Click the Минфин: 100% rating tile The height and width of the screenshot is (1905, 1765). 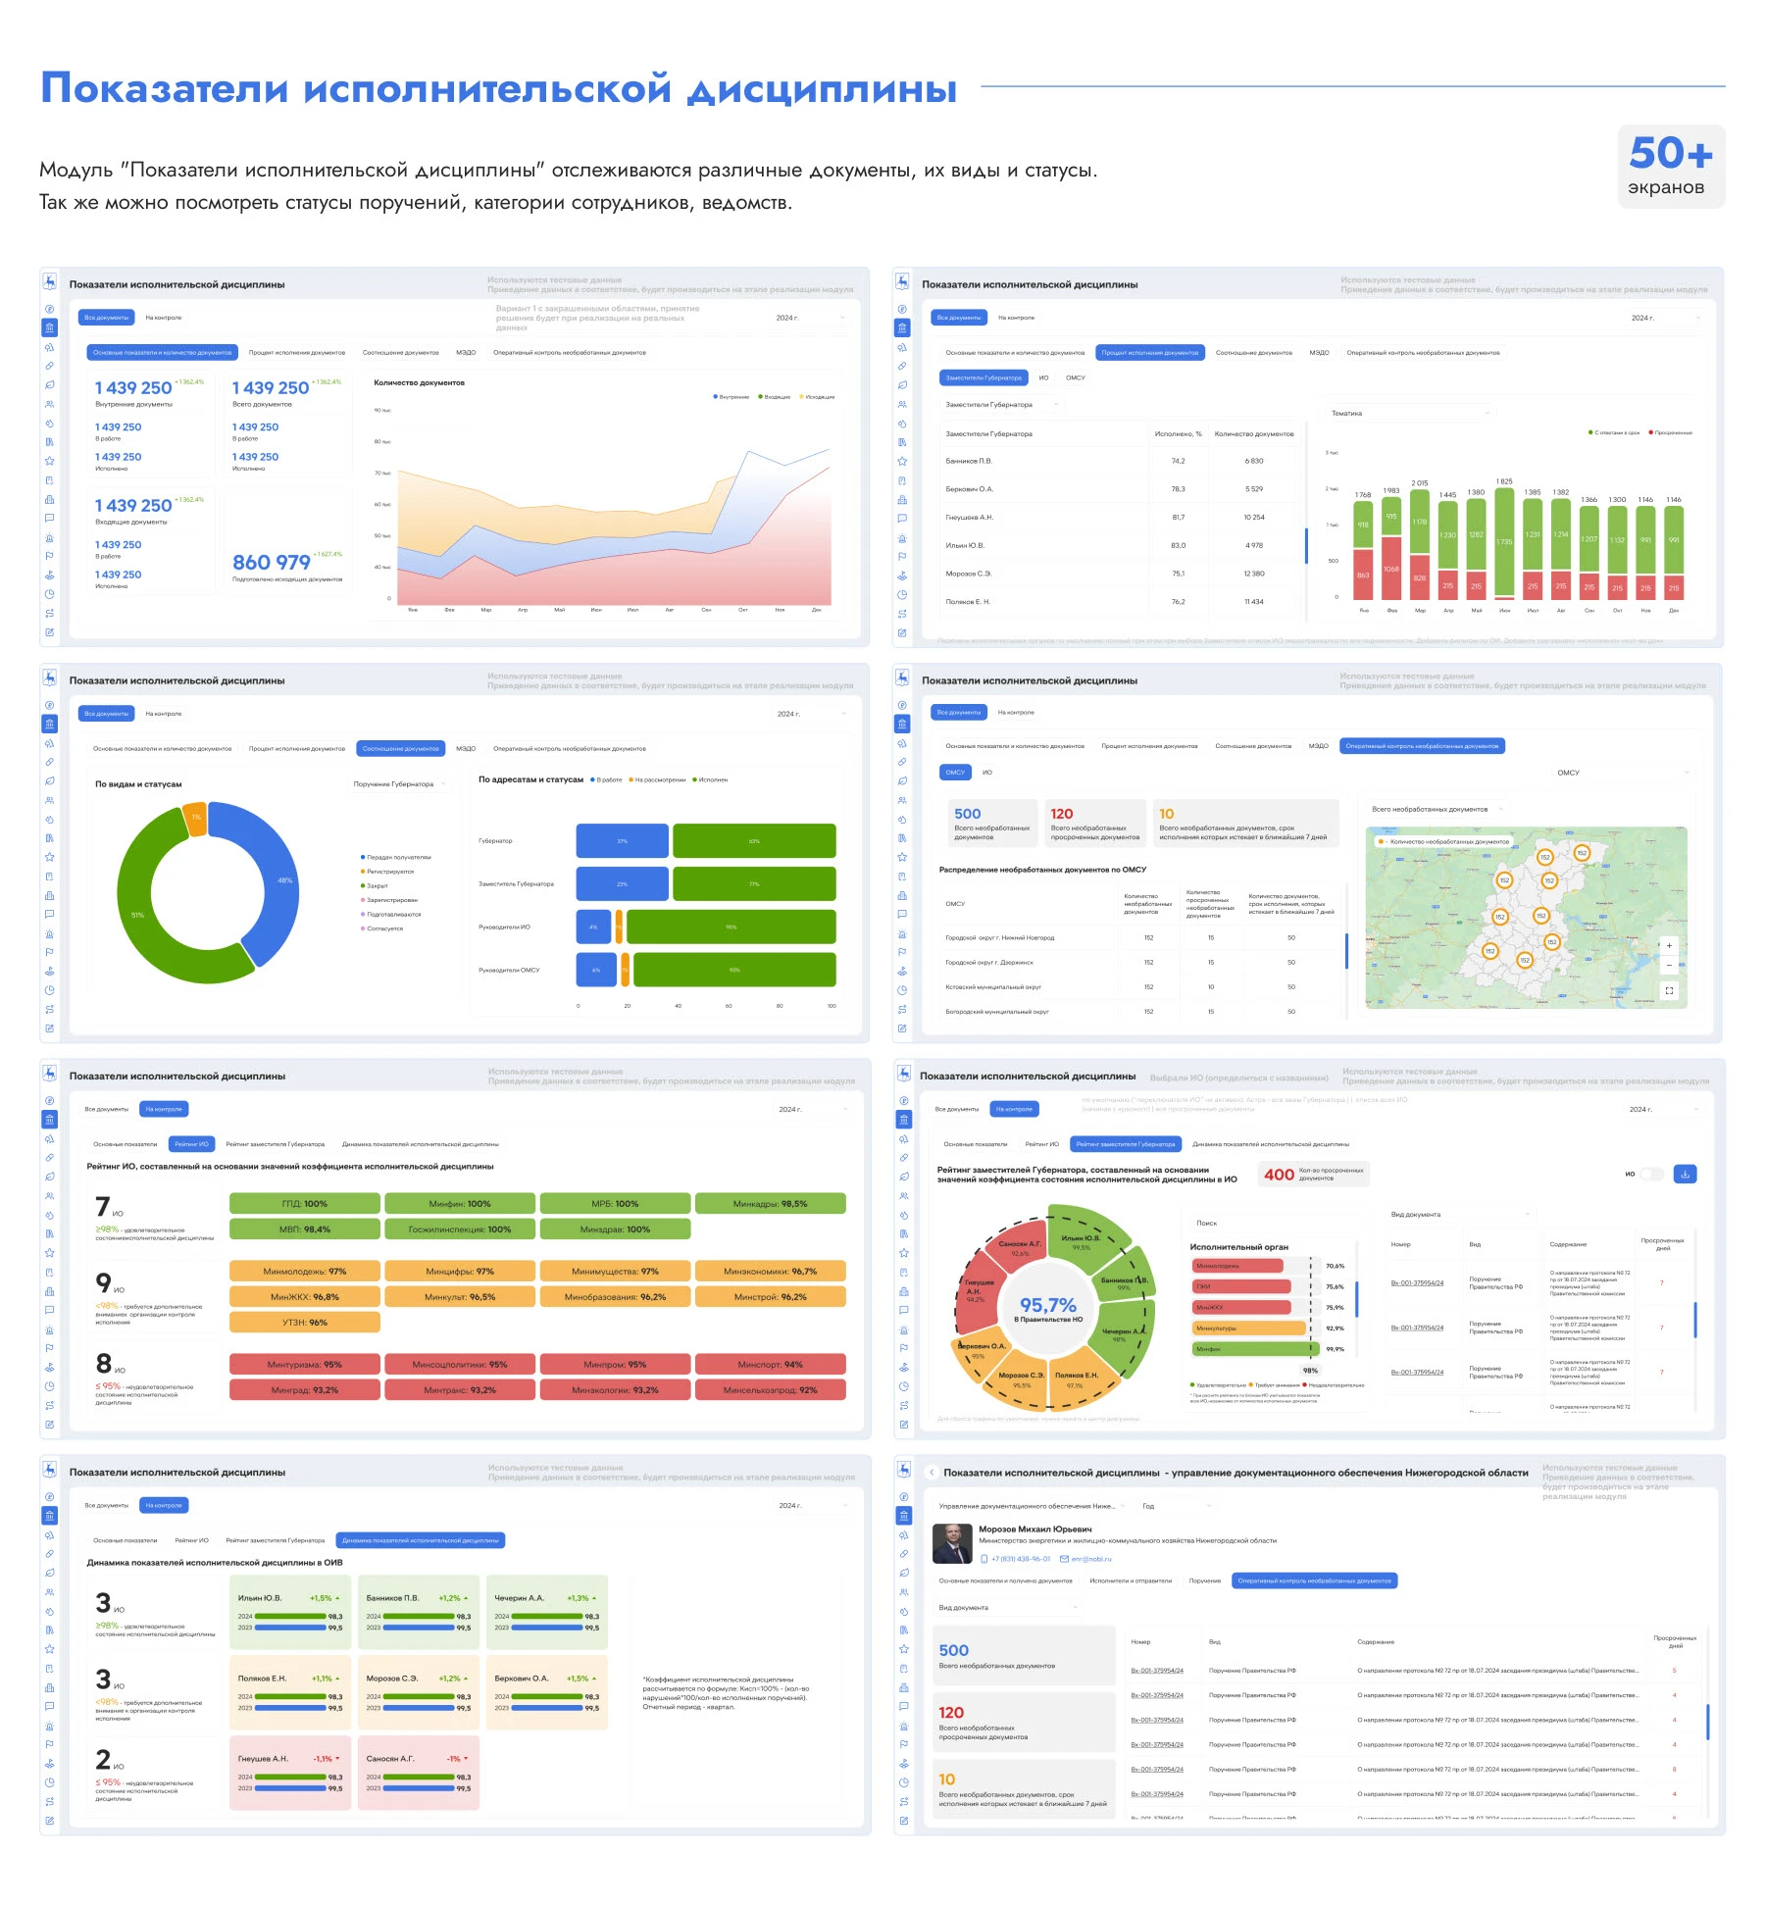[459, 1203]
